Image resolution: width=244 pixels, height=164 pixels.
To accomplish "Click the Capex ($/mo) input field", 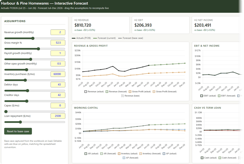I will tap(58, 106).
